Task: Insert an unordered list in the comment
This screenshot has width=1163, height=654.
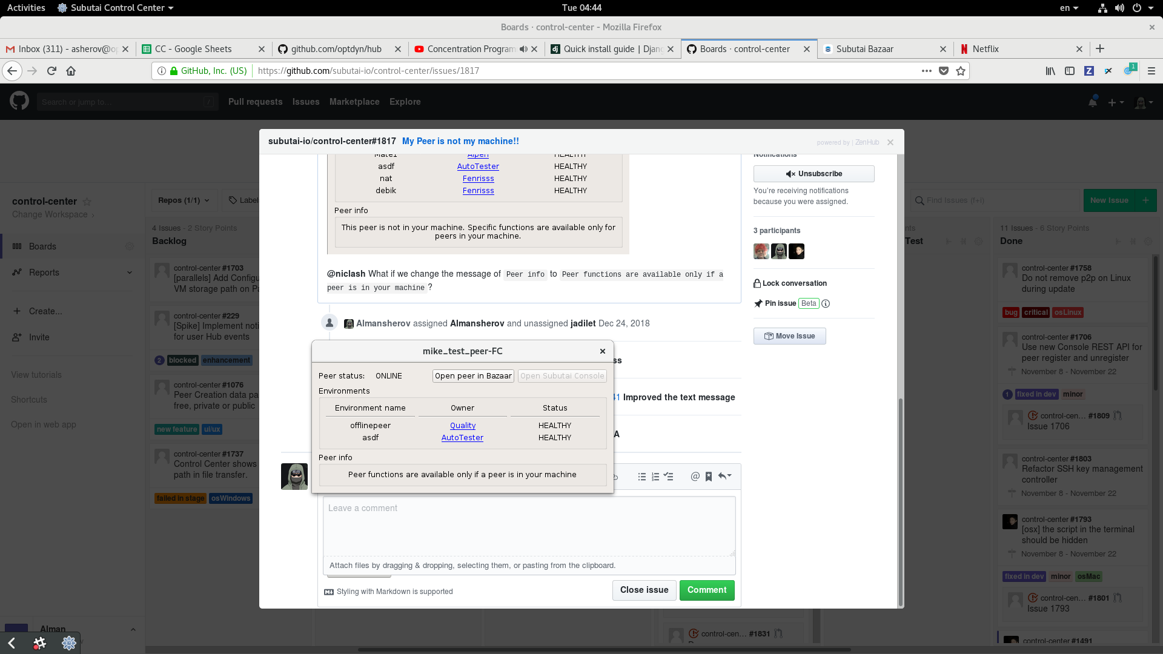Action: coord(641,477)
